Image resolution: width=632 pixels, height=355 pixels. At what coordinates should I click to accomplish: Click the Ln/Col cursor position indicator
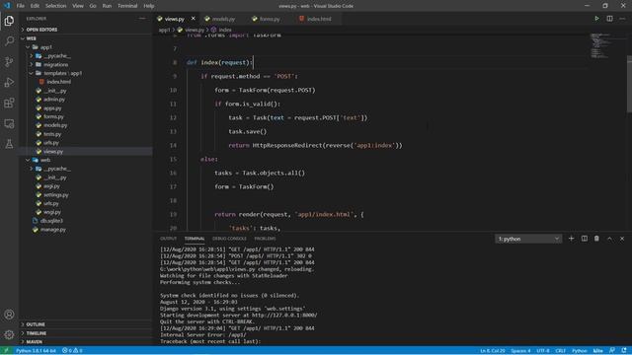pos(492,351)
